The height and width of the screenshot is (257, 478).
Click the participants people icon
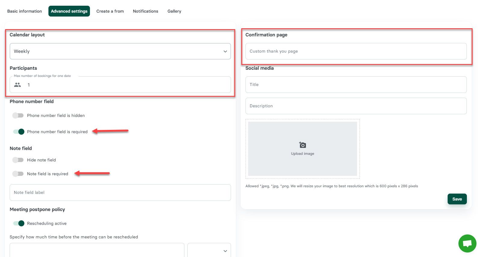17,85
